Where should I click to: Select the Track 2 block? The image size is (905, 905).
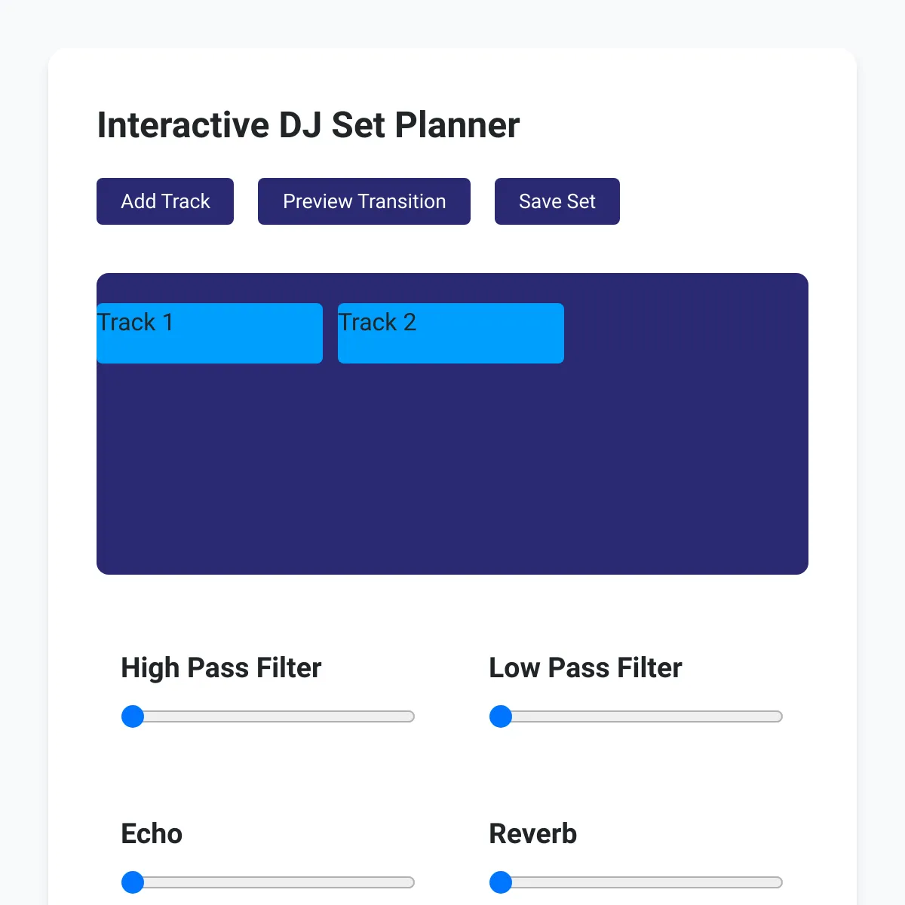pos(451,333)
